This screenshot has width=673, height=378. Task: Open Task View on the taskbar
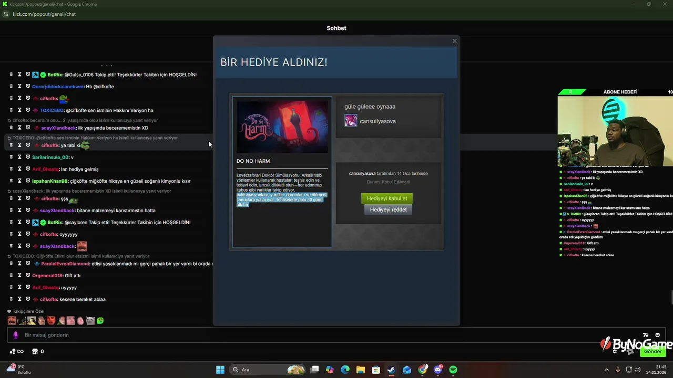tap(314, 370)
